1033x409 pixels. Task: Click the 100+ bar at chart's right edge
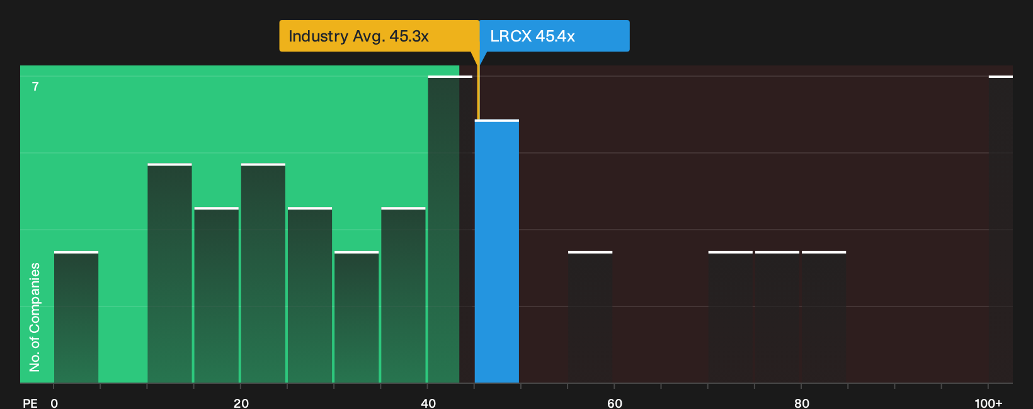[1001, 229]
